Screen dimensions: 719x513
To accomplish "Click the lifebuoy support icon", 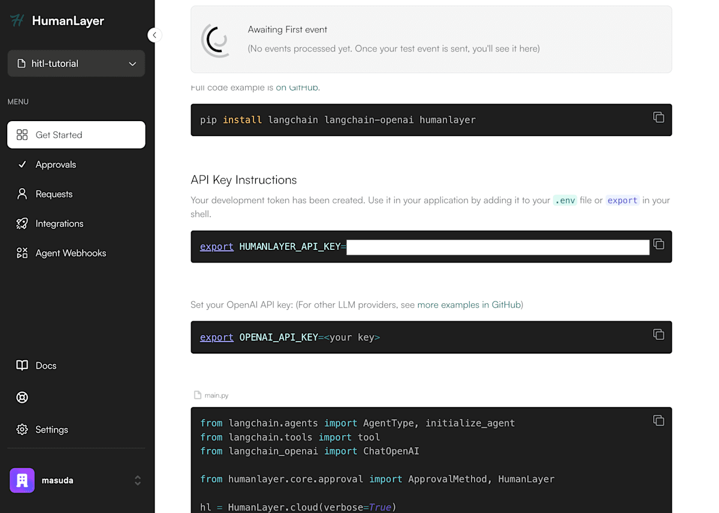I will pyautogui.click(x=22, y=397).
